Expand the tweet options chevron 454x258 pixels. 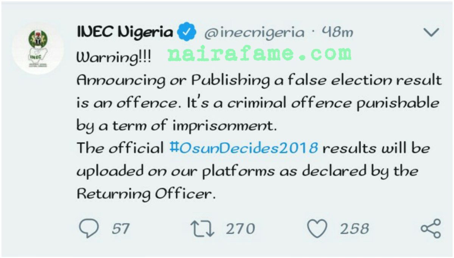tap(431, 33)
